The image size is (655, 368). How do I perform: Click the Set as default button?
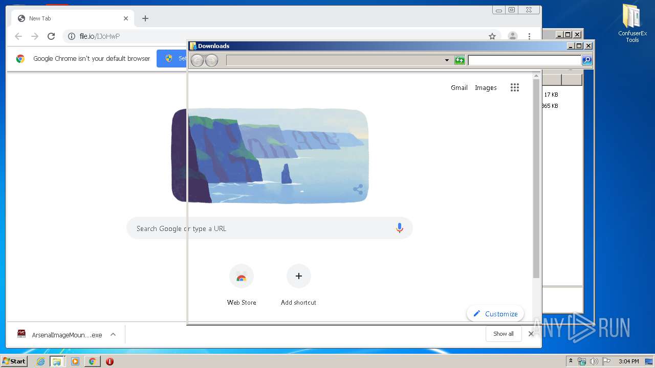point(172,58)
